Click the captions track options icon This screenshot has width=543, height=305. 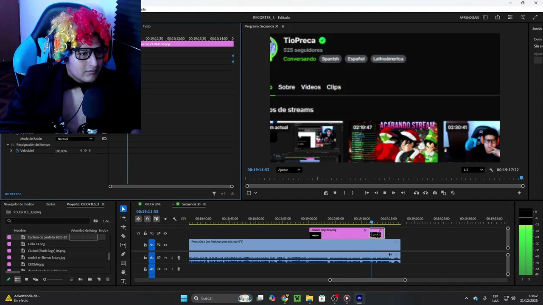pyautogui.click(x=184, y=219)
